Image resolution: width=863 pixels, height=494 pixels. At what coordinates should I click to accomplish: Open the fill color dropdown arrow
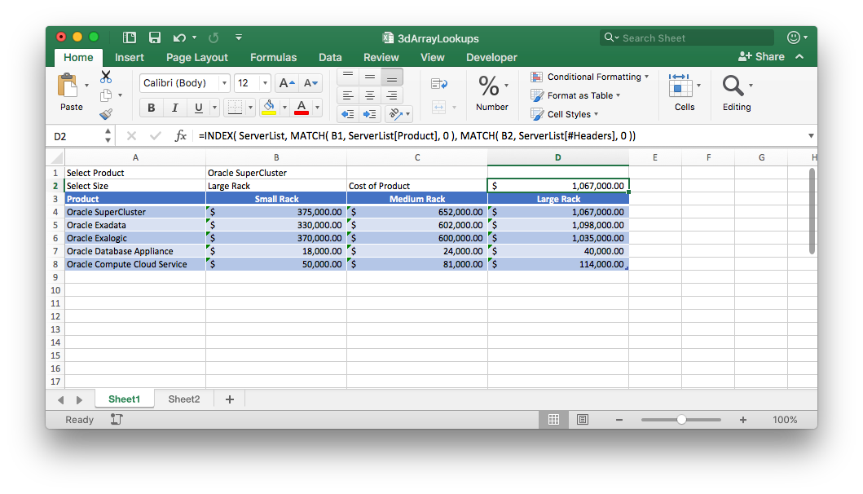[284, 108]
